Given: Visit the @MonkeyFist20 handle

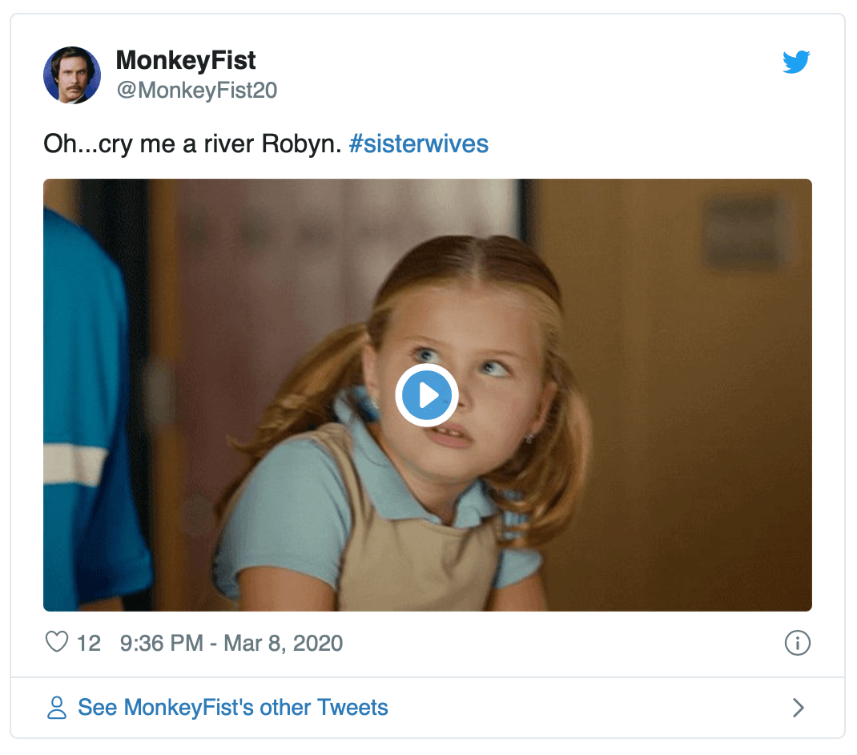Looking at the screenshot, I should pos(196,91).
